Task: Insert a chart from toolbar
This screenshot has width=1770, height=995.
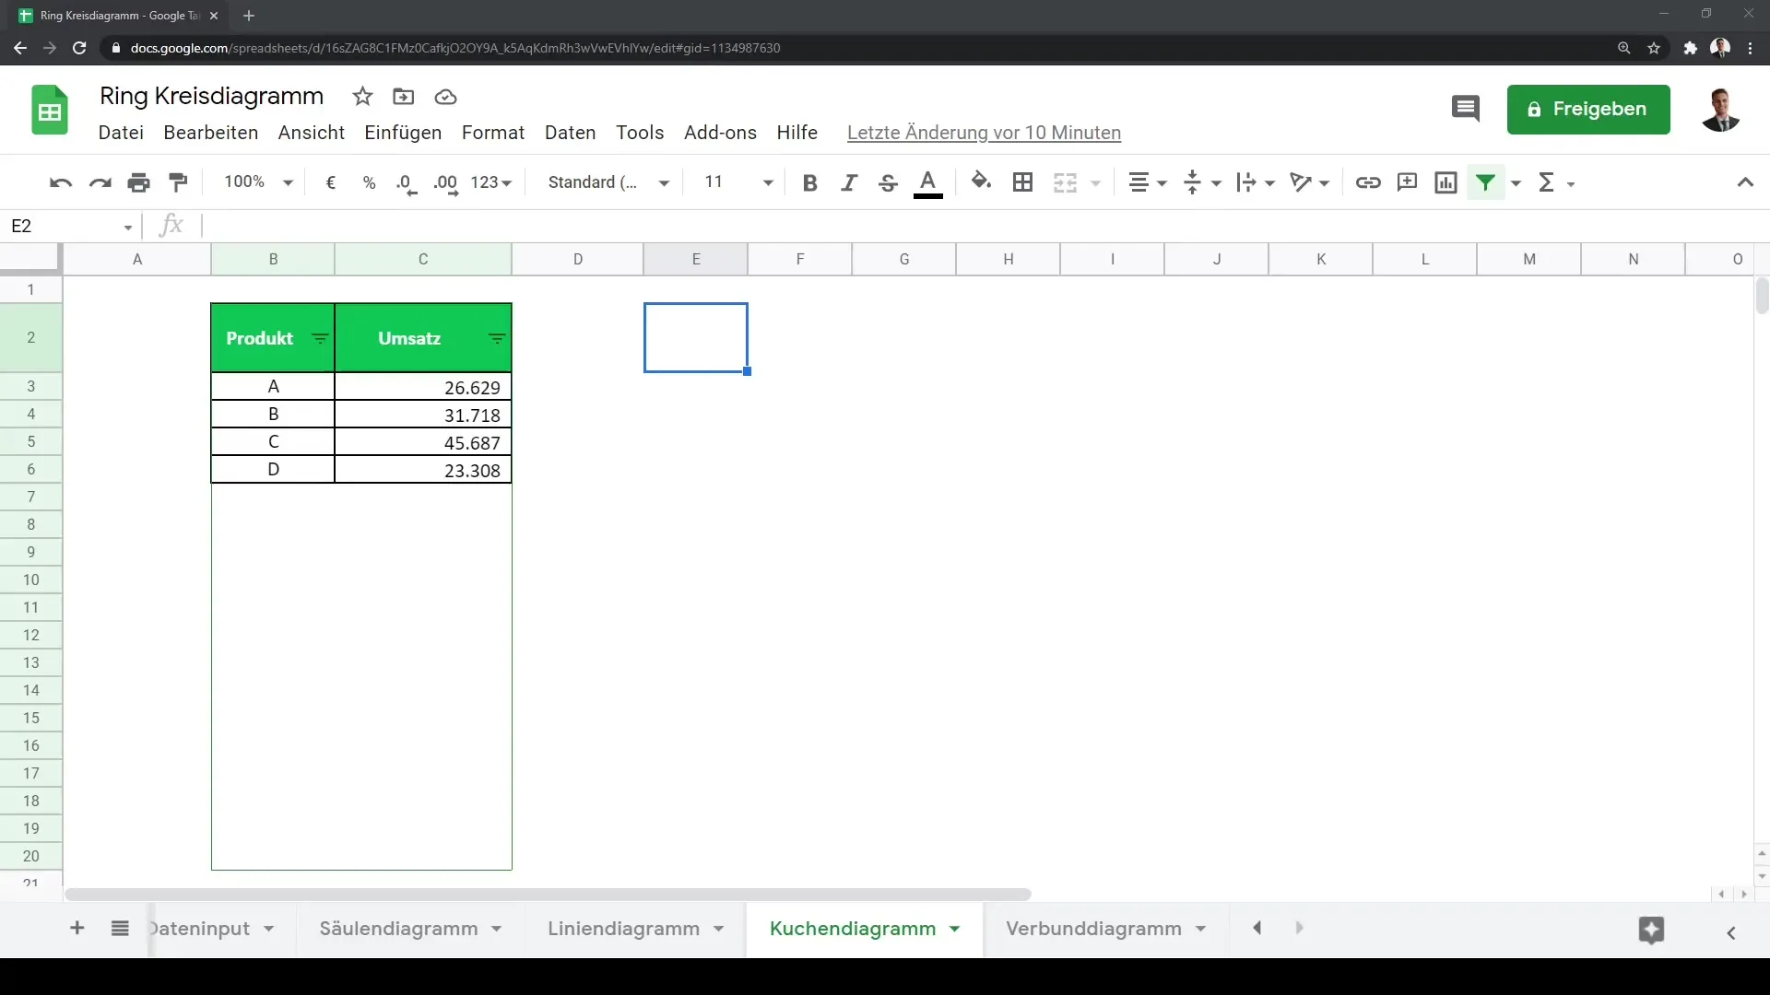Action: 1445,182
